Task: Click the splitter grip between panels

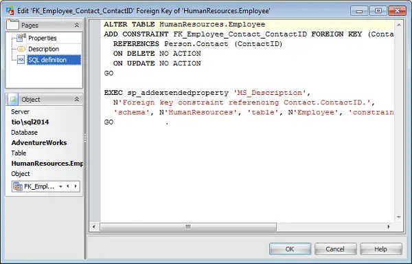Action: click(x=85, y=138)
